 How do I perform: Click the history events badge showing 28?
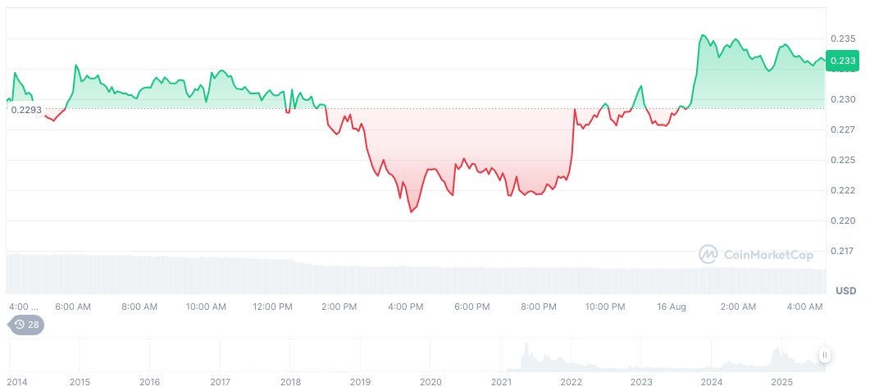26,325
